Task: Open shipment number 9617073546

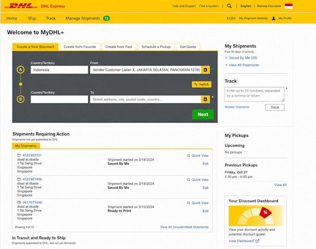Action: 32,203
